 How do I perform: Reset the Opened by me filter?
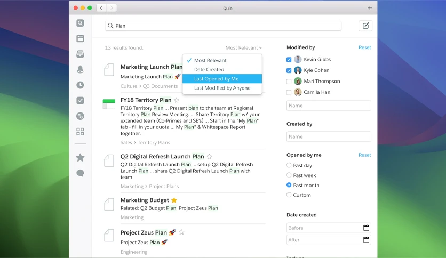365,155
